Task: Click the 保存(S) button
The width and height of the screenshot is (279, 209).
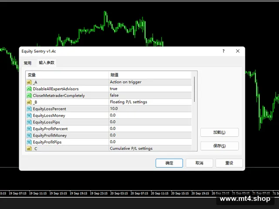Action: pos(219,146)
